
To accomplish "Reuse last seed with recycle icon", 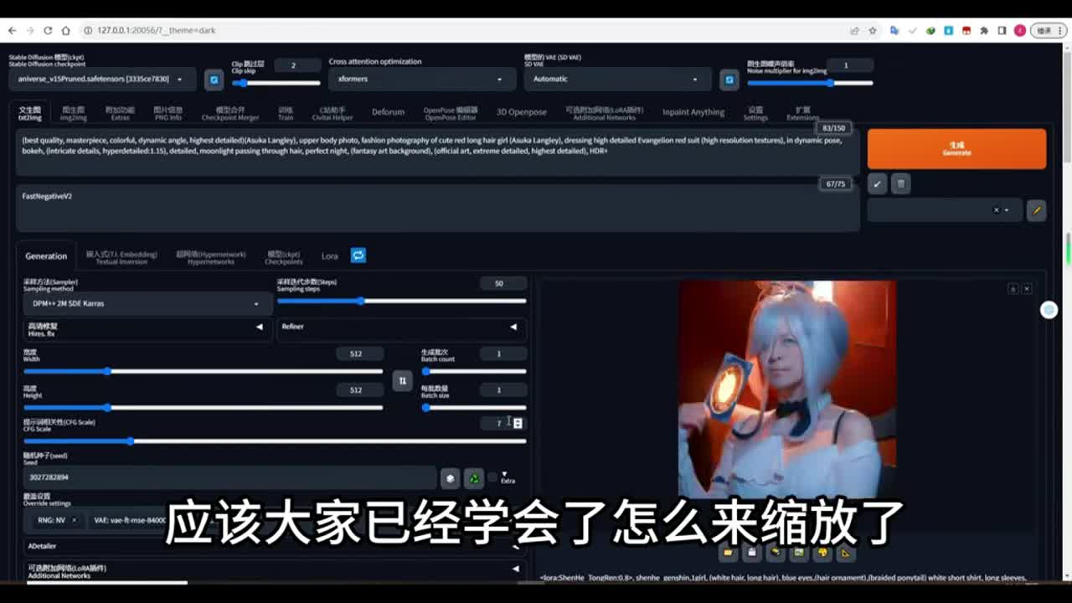I will click(x=473, y=477).
